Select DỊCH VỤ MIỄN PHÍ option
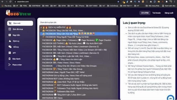Viewport: 177px width, 100px height. pyautogui.click(x=79, y=27)
